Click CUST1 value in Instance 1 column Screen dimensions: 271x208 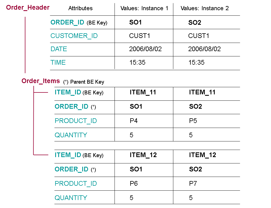[x=140, y=36]
